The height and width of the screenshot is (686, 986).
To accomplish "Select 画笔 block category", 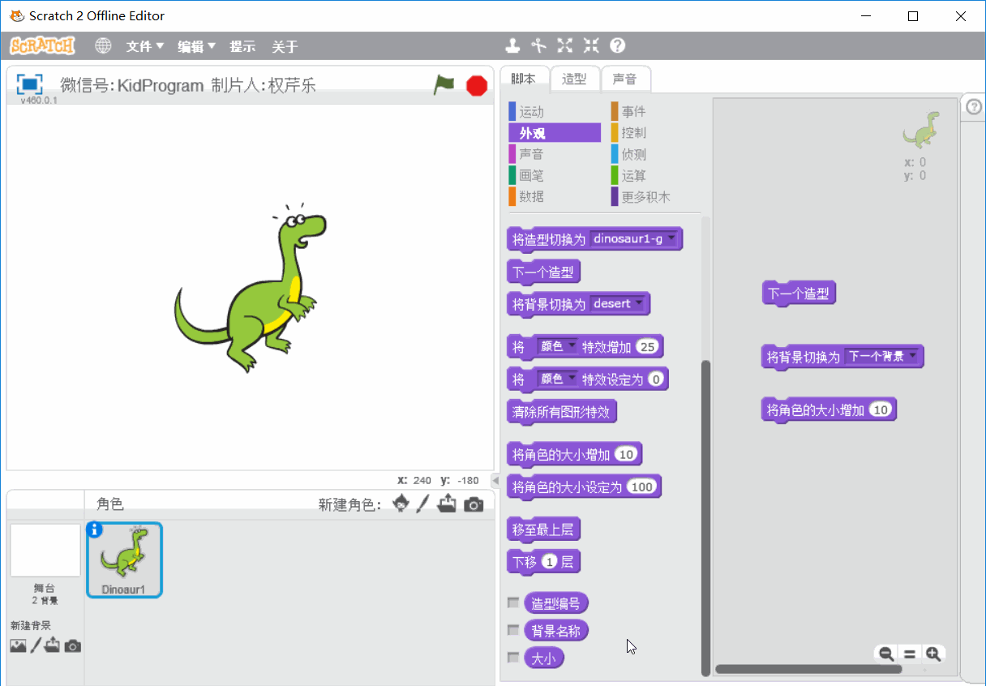I will click(x=555, y=175).
